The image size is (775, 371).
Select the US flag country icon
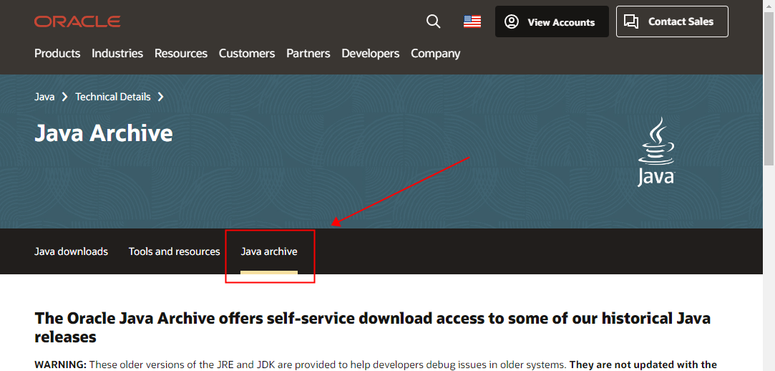click(472, 21)
